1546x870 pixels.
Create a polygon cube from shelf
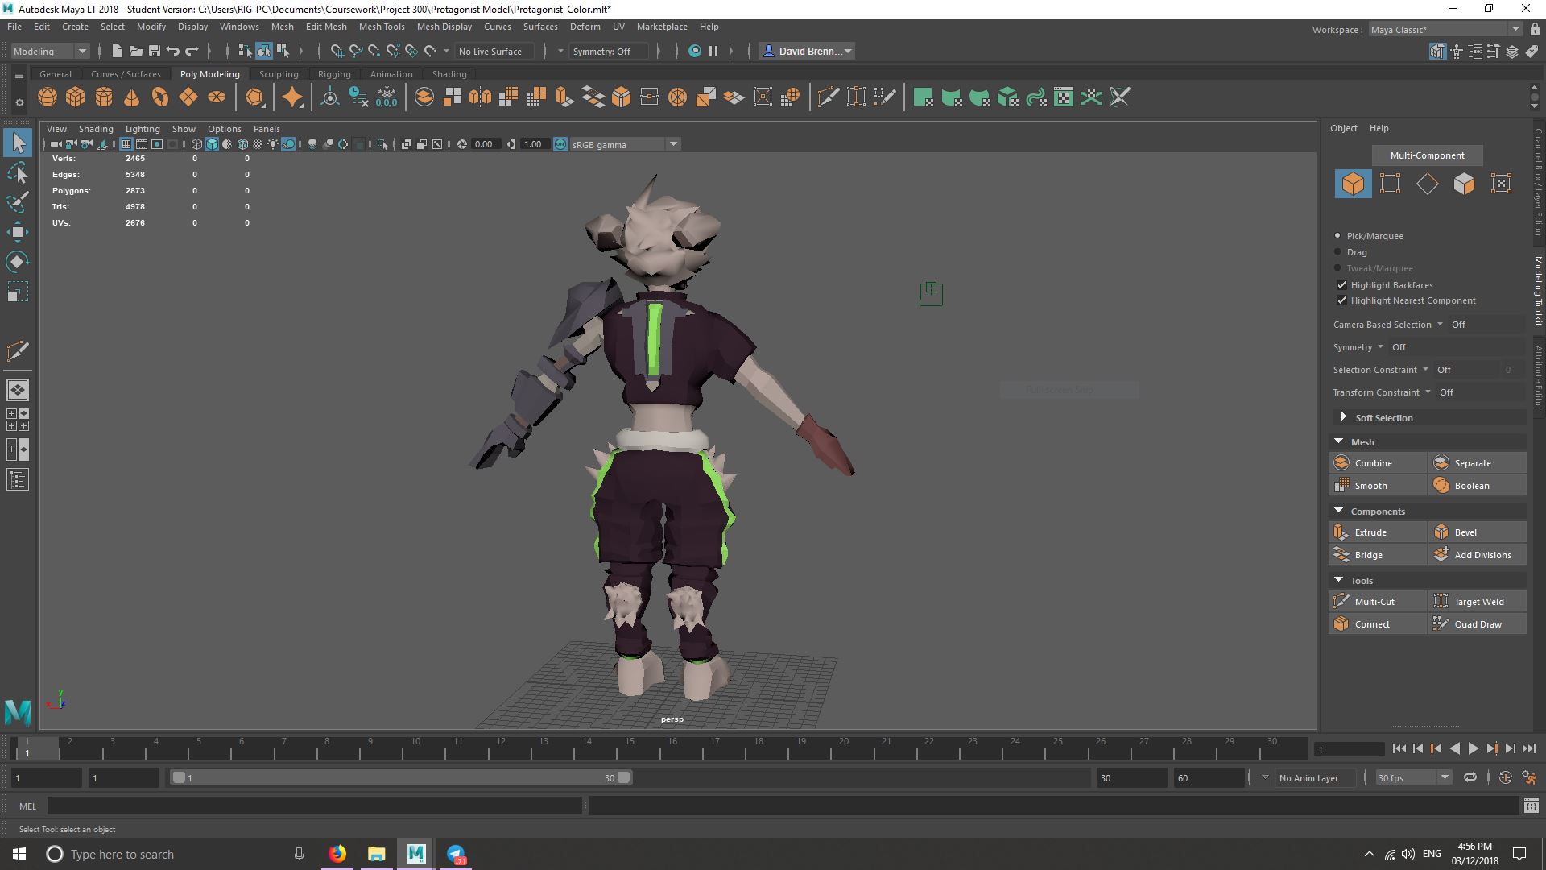point(76,97)
